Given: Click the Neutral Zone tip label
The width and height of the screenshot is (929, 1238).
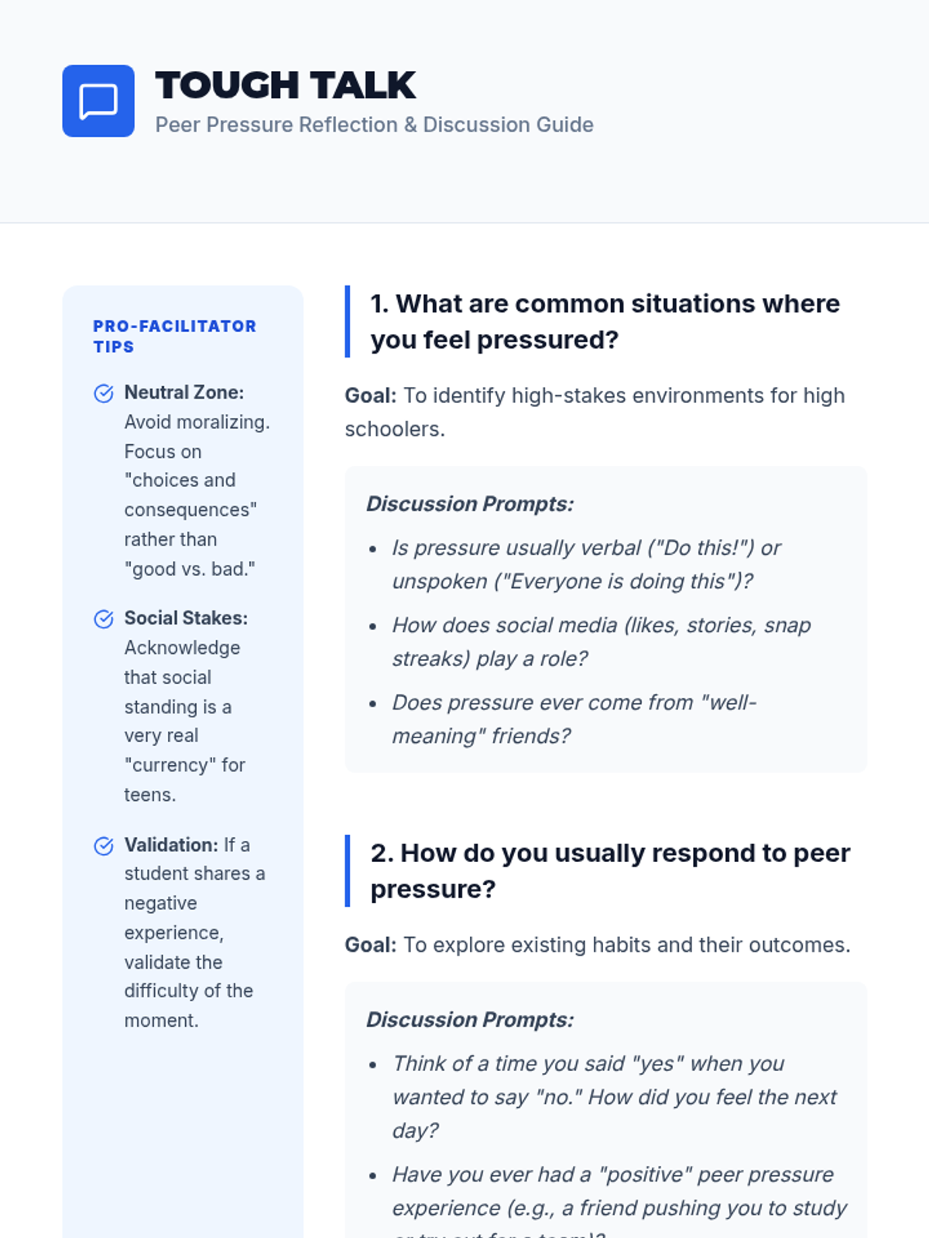Looking at the screenshot, I should click(184, 392).
